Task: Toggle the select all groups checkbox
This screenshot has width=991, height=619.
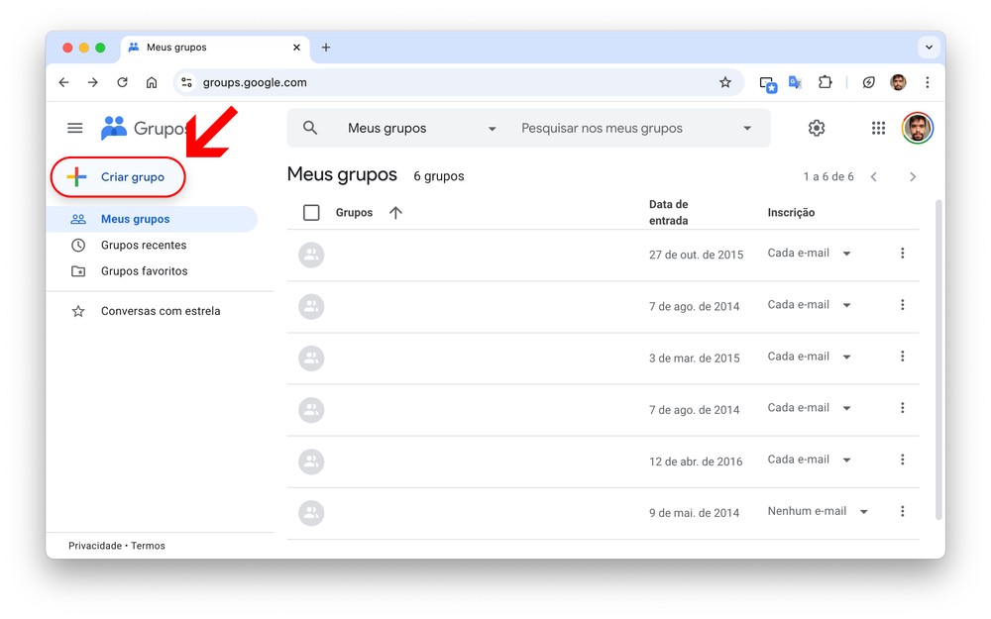Action: point(311,213)
